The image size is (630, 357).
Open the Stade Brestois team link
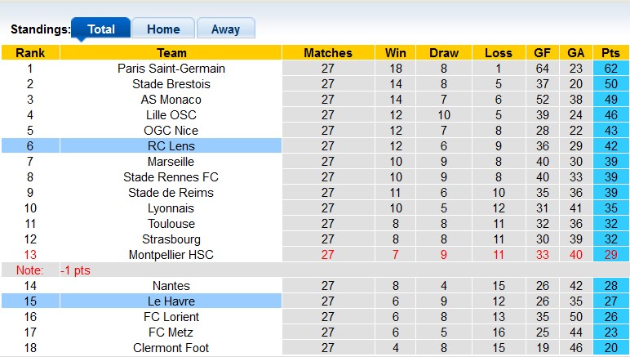[x=171, y=84]
